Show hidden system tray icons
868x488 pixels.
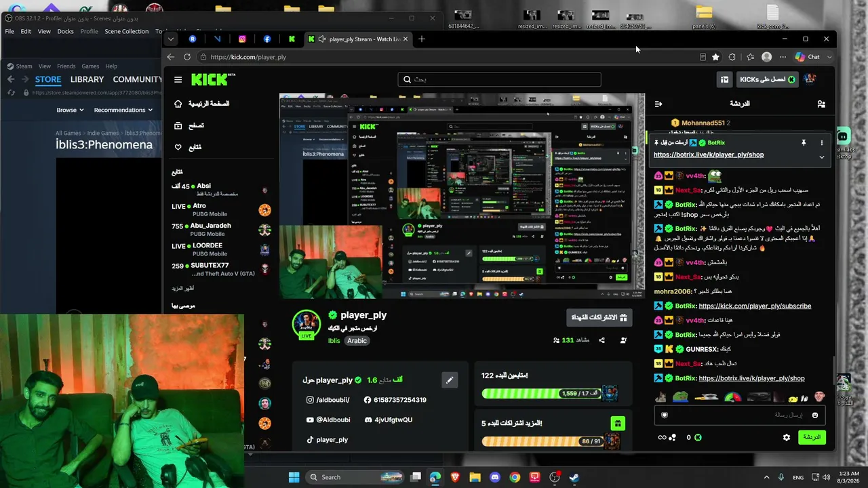(766, 477)
